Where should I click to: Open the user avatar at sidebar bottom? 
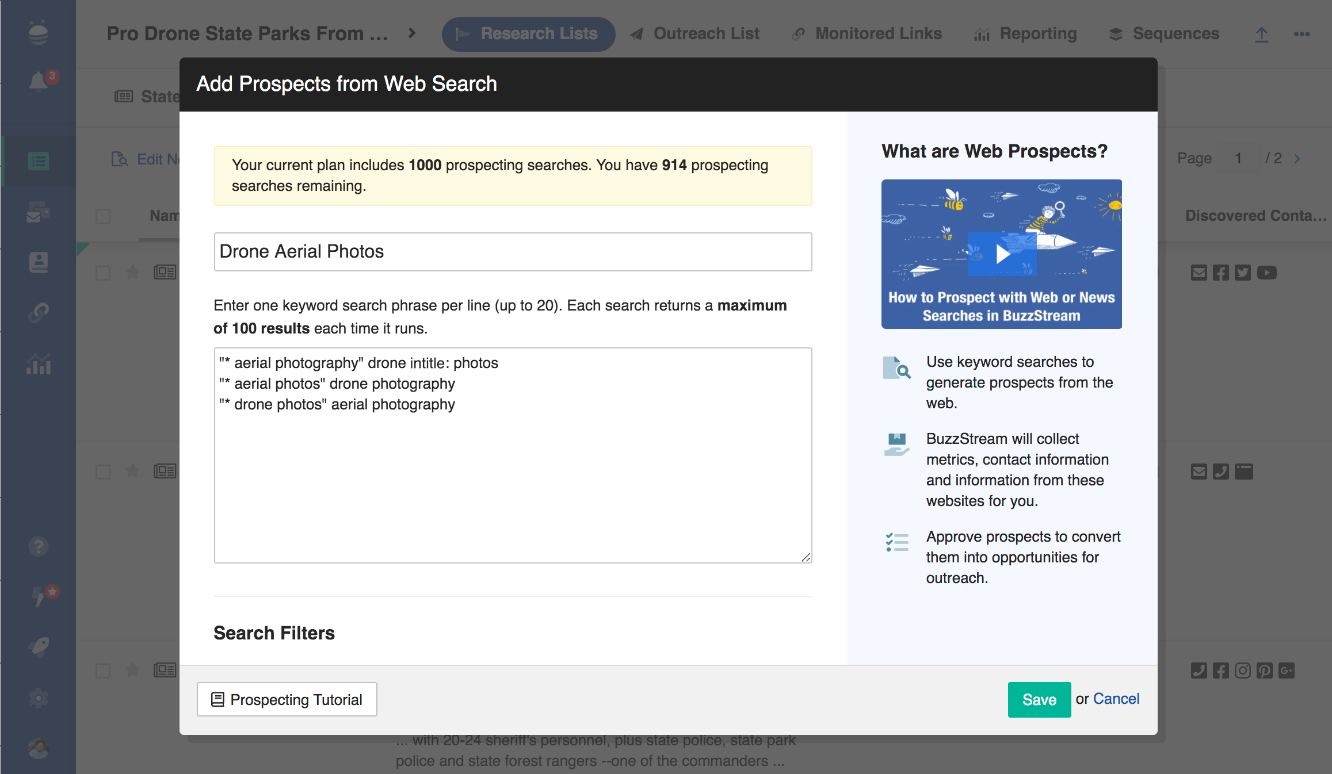(x=39, y=748)
